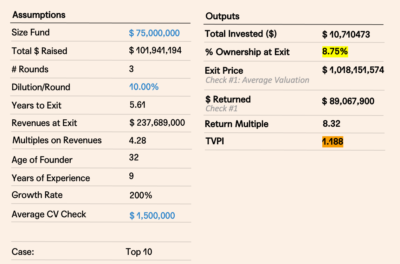Screen dimensions: 400x264
Task: Select the Total $ Raised value cell
Action: [155, 51]
